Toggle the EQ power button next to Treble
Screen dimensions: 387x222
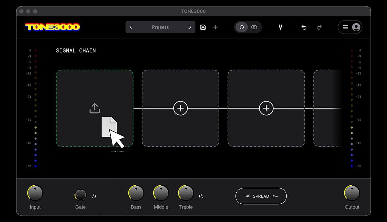click(x=201, y=196)
